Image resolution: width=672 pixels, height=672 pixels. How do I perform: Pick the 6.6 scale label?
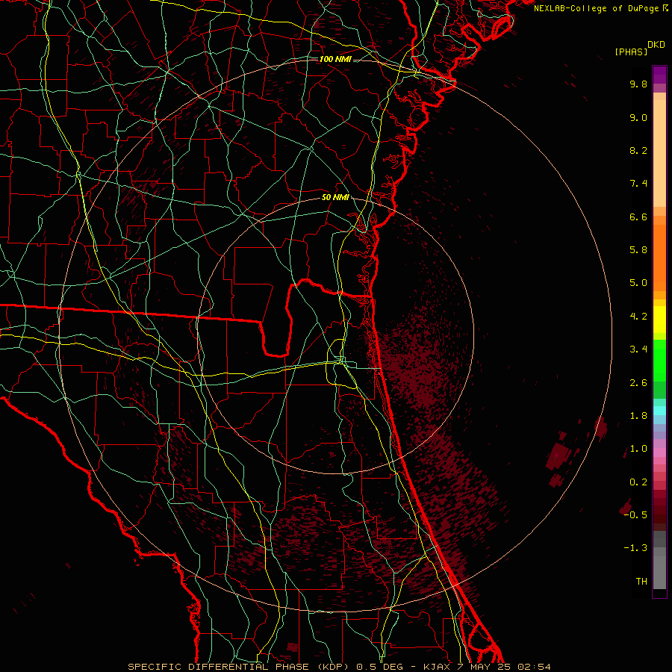click(638, 217)
